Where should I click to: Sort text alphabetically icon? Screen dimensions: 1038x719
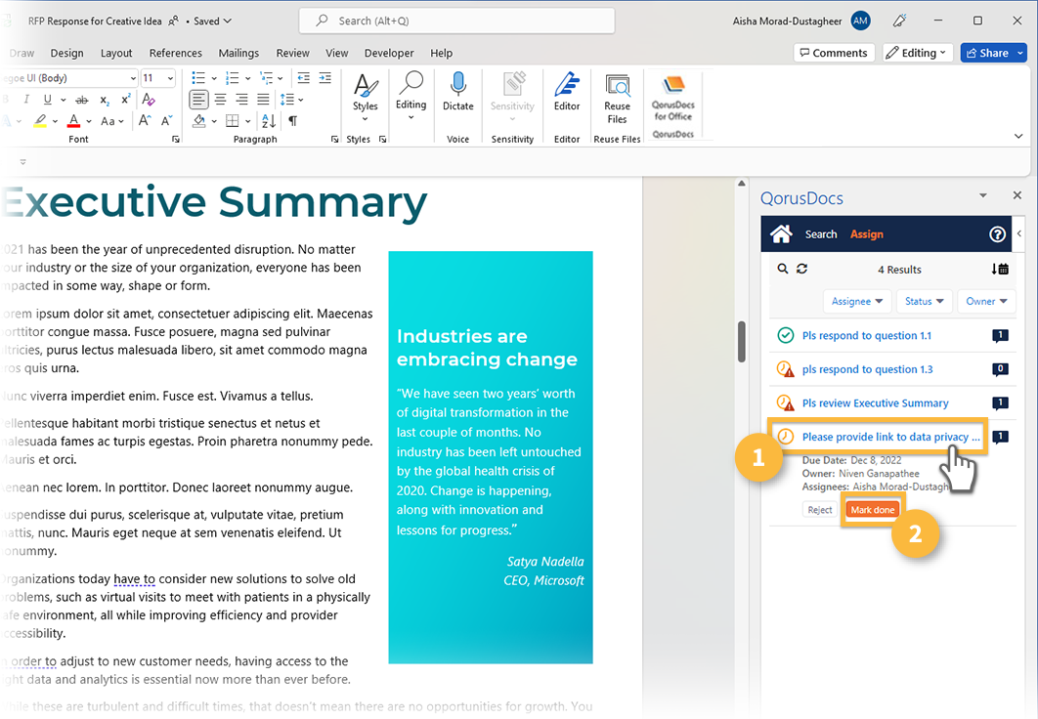click(268, 121)
